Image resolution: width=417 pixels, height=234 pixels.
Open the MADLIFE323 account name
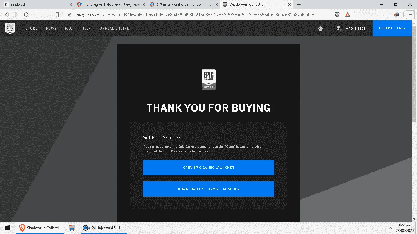[355, 29]
